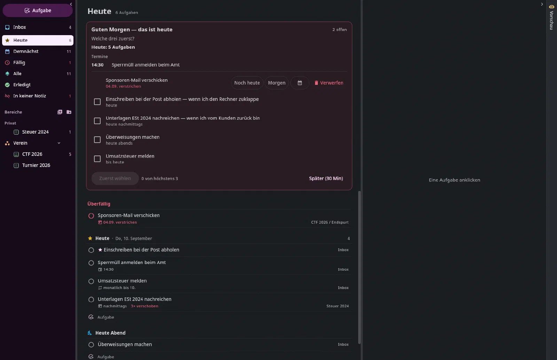Image resolution: width=557 pixels, height=360 pixels.
Task: Open the Heute view in sidebar
Action: pyautogui.click(x=38, y=40)
